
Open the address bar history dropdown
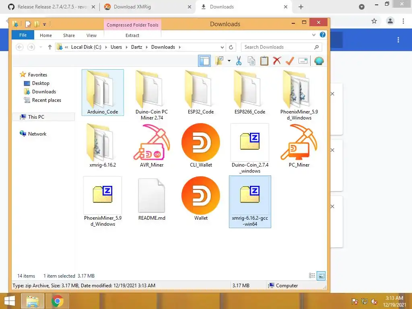click(222, 47)
